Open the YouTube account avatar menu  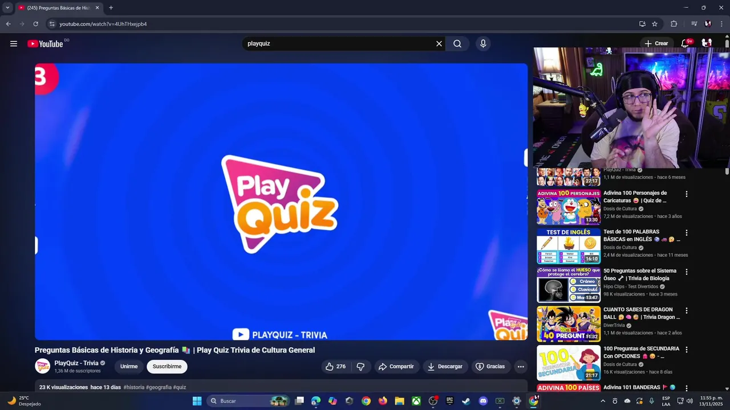pyautogui.click(x=707, y=43)
